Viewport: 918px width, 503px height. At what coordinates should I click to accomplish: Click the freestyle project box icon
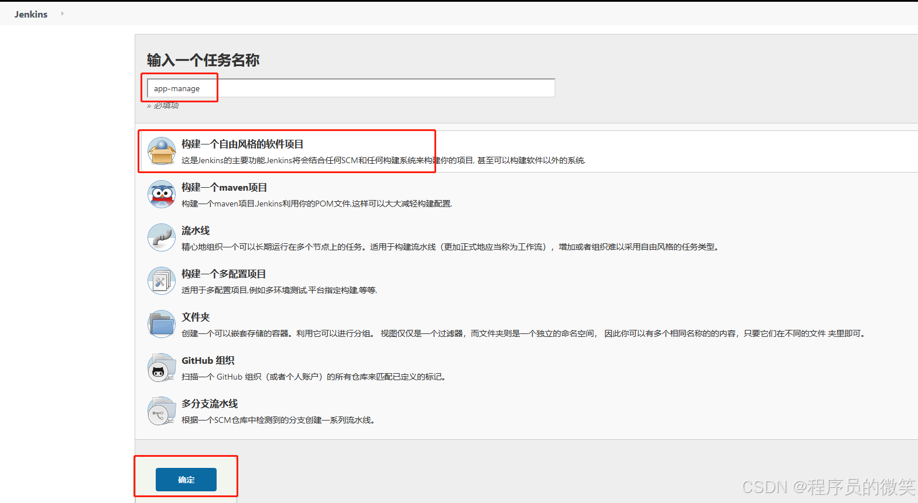162,151
